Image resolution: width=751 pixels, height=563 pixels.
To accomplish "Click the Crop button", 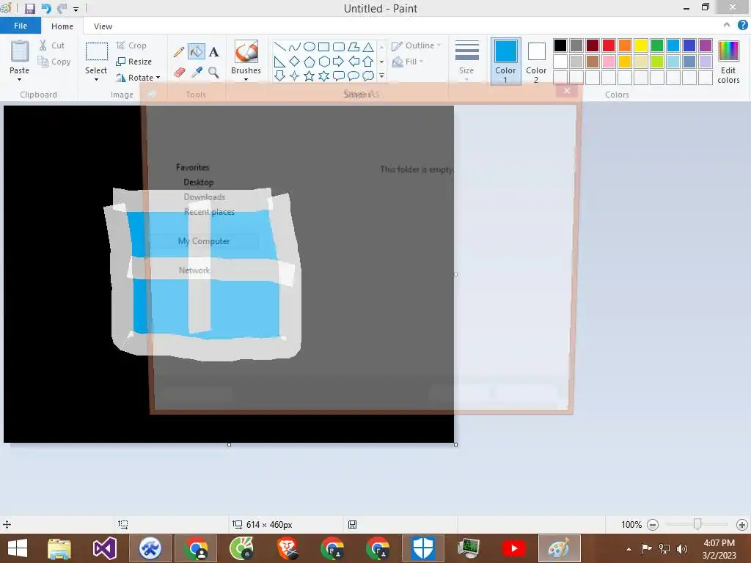I will pyautogui.click(x=131, y=45).
